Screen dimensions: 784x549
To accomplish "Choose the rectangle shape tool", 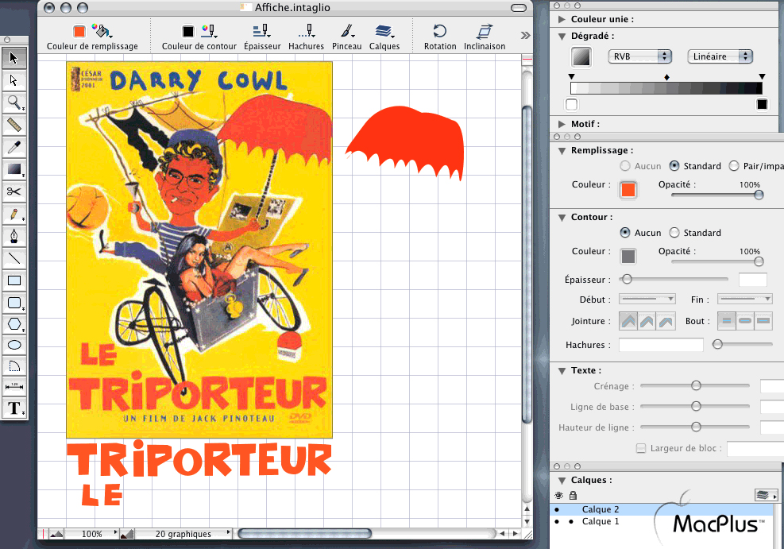I will pos(14,280).
